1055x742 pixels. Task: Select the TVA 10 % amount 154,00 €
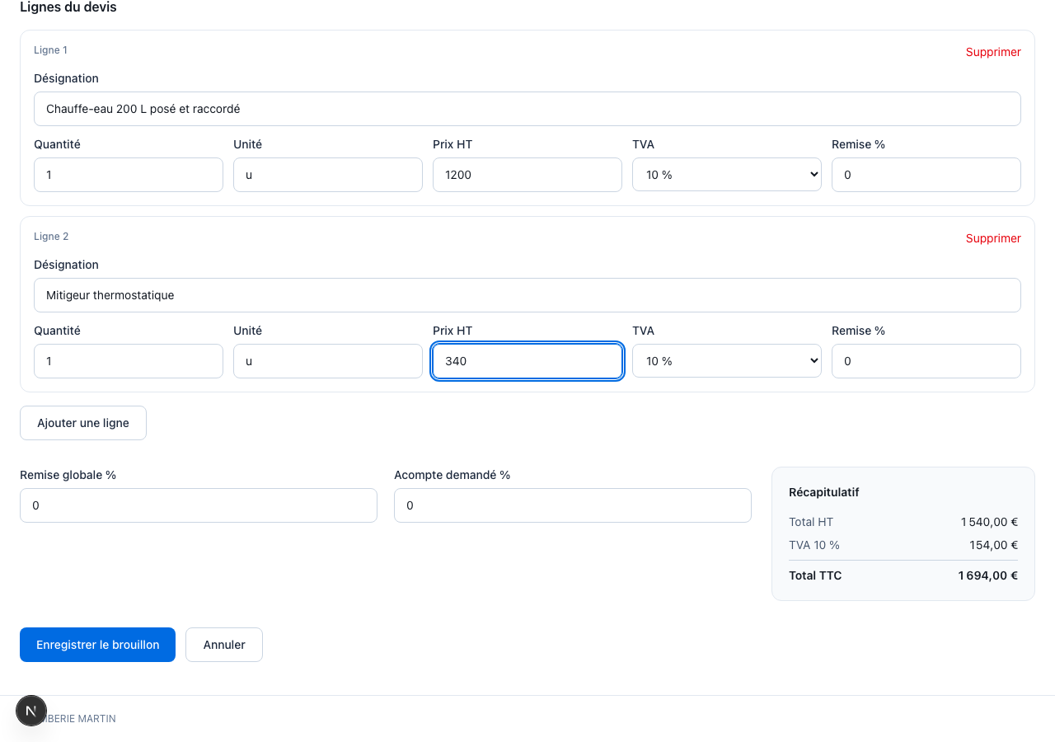tap(993, 545)
